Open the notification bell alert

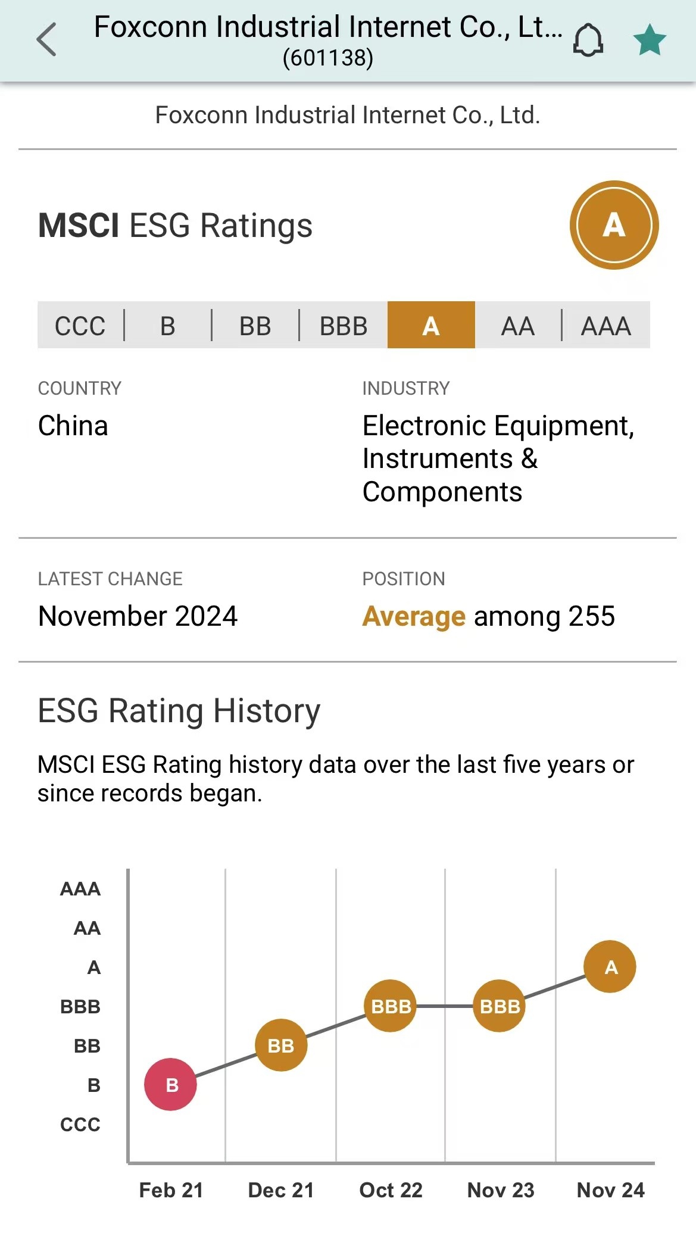tap(588, 40)
